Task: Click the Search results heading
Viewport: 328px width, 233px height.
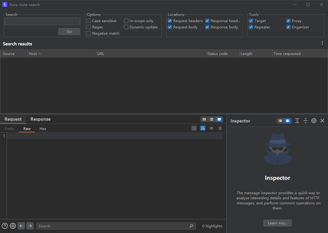Action: [x=17, y=44]
